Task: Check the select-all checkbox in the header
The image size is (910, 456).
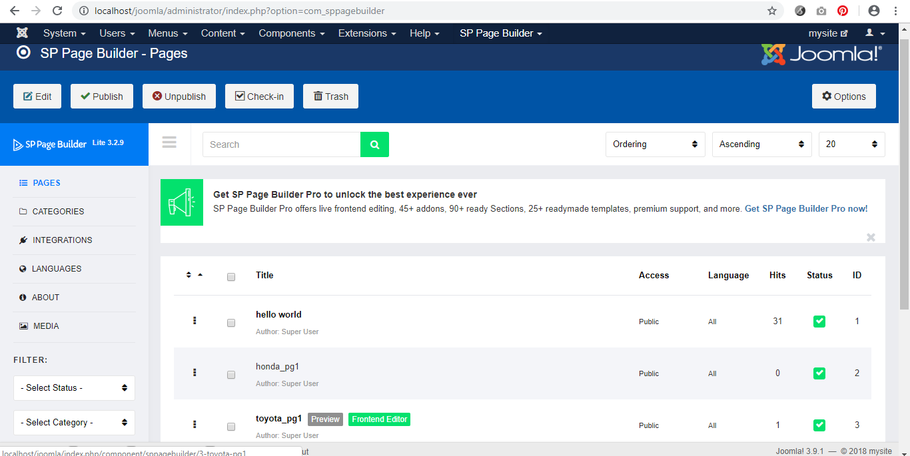Action: [231, 277]
